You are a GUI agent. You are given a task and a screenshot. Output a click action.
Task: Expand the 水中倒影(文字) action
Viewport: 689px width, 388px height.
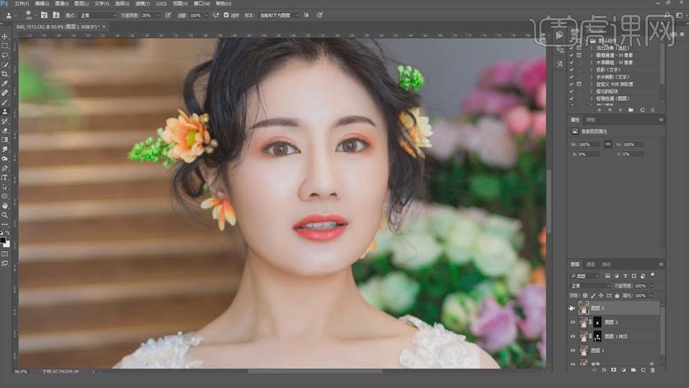tap(591, 76)
